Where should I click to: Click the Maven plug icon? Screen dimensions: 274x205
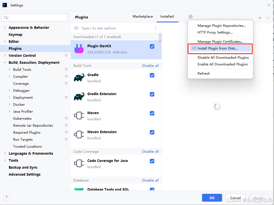(x=79, y=116)
